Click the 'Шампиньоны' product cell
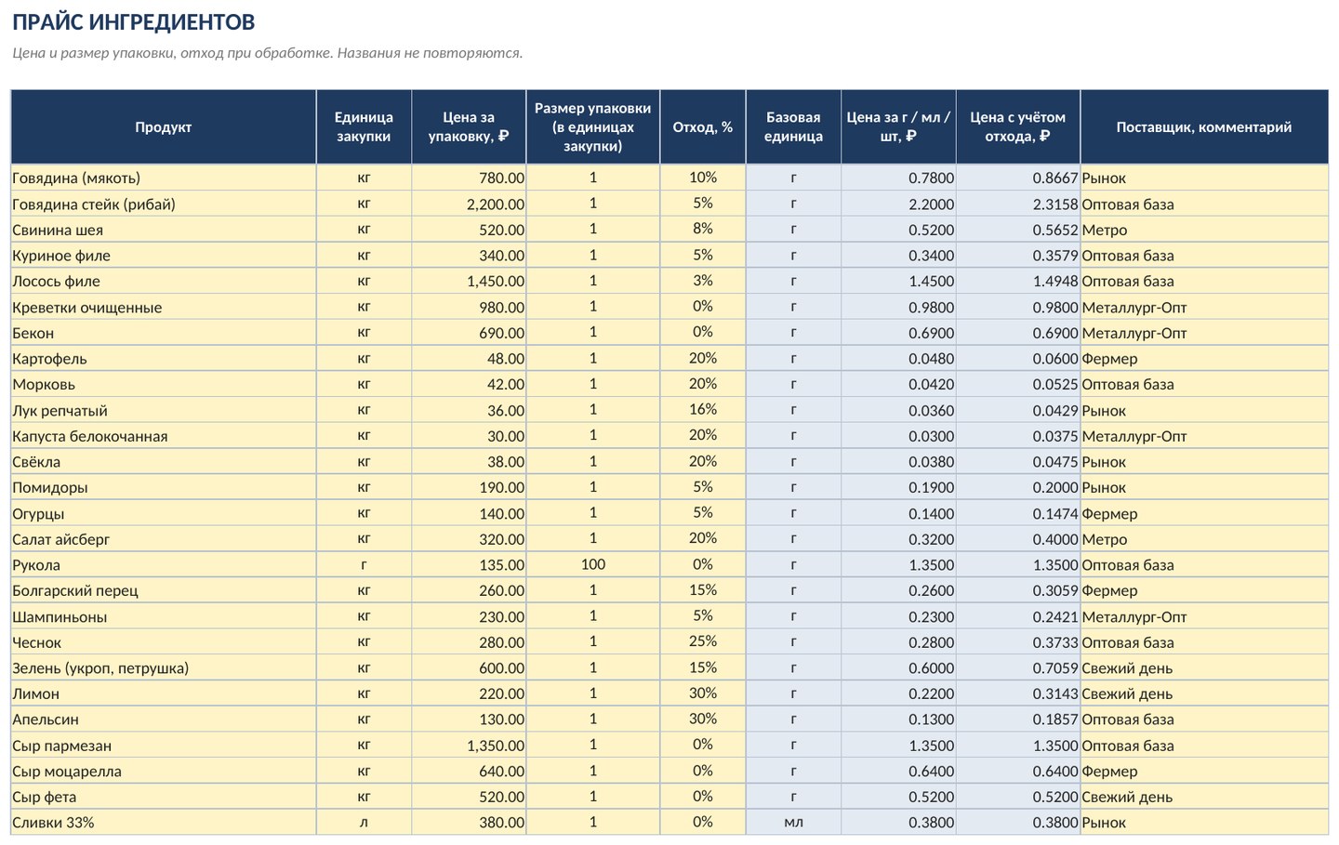Screen dimensions: 1339x845 pyautogui.click(x=164, y=616)
